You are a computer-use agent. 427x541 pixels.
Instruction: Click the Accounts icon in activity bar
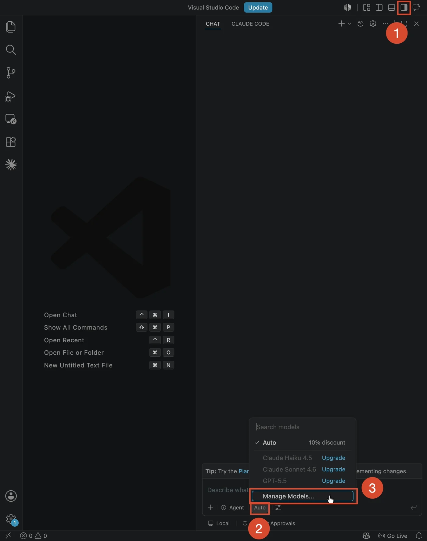tap(11, 496)
